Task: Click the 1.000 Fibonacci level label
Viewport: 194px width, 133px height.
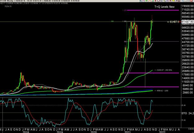Action: (x=124, y=21)
